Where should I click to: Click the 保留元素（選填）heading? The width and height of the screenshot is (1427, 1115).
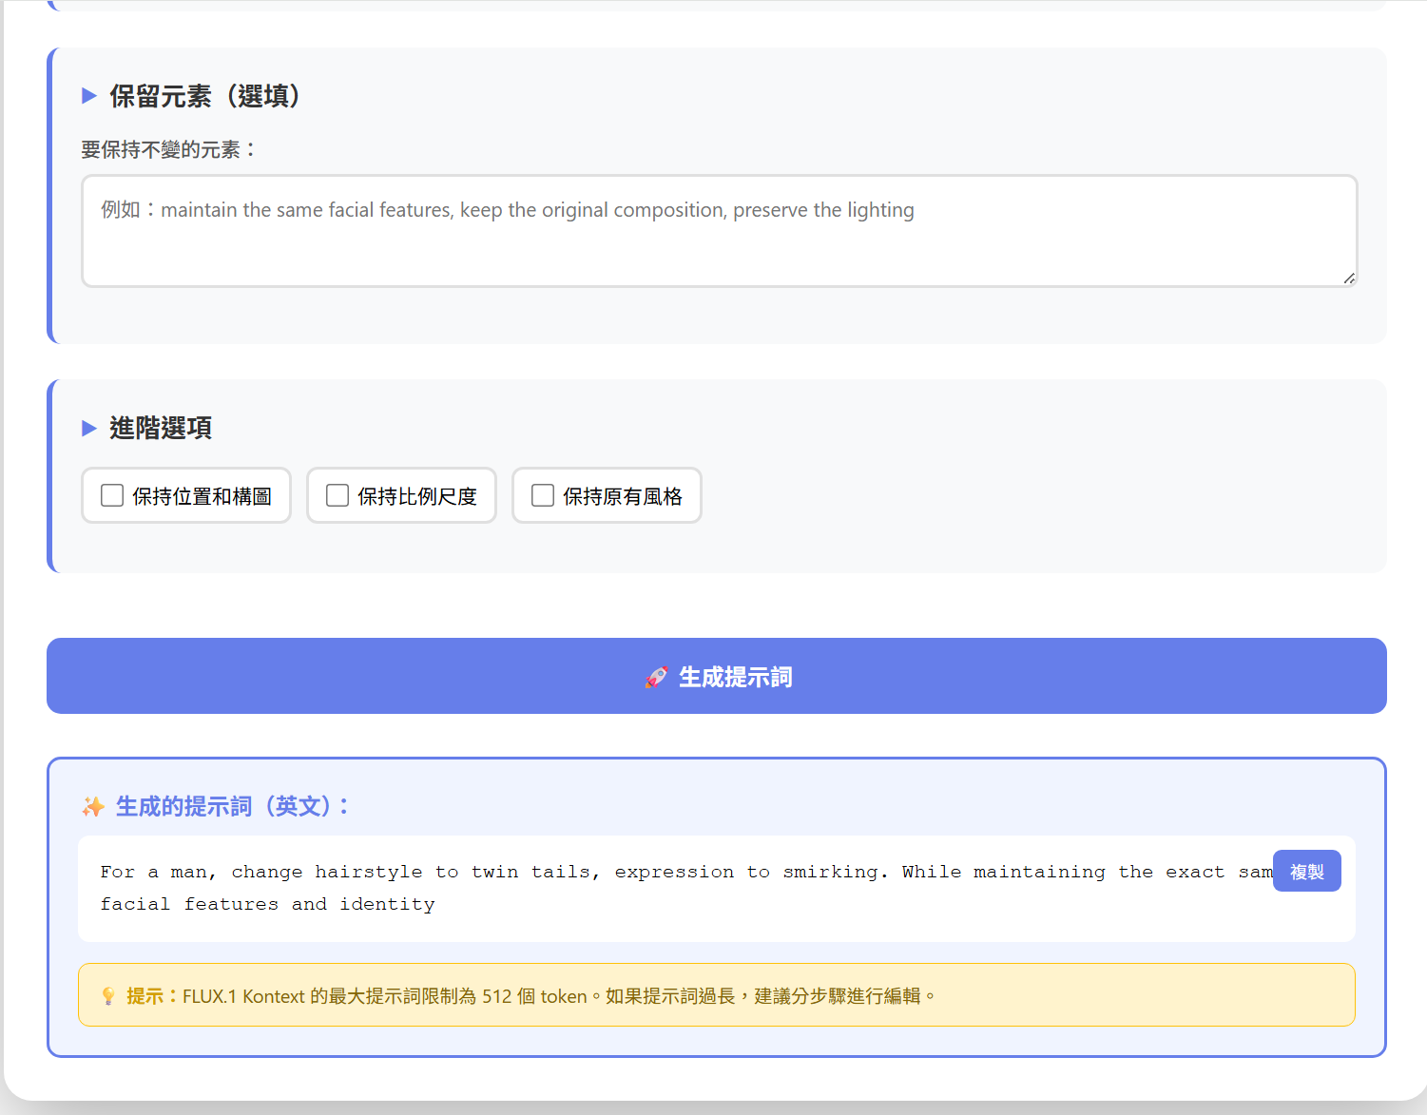click(205, 96)
